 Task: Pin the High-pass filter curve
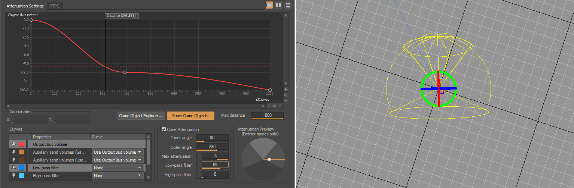(14, 175)
